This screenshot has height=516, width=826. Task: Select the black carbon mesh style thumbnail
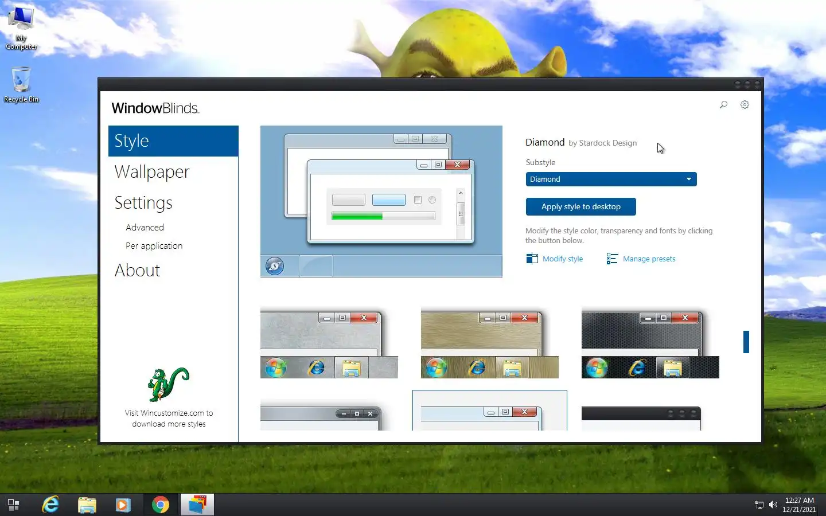coord(650,343)
